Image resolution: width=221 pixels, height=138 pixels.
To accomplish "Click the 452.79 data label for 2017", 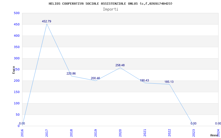I will click(x=46, y=22).
